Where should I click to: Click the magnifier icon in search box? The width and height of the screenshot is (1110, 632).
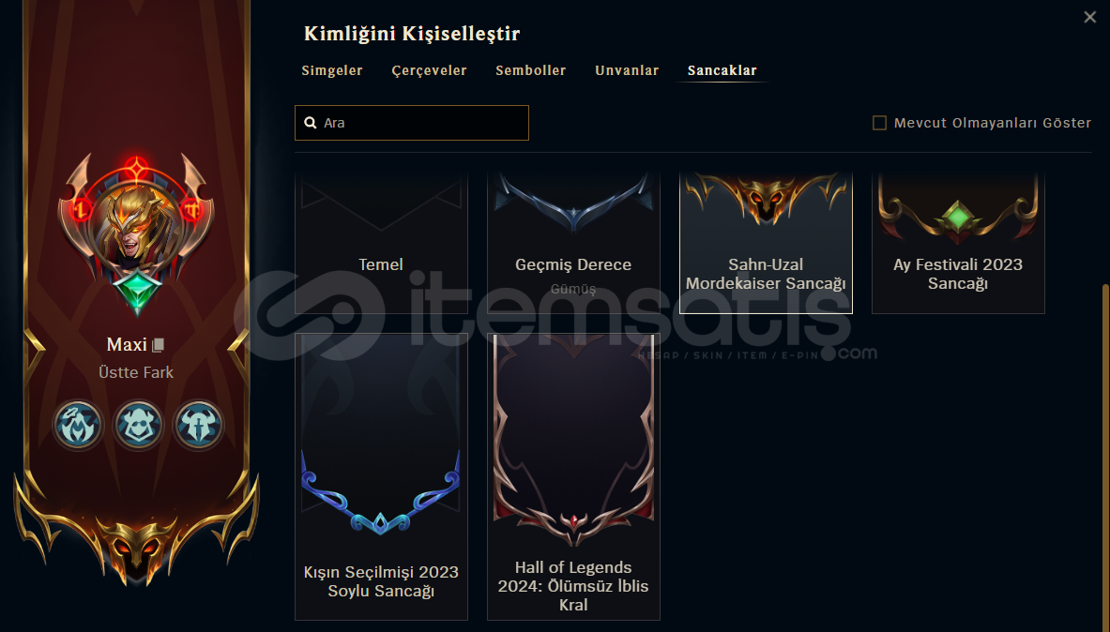310,123
